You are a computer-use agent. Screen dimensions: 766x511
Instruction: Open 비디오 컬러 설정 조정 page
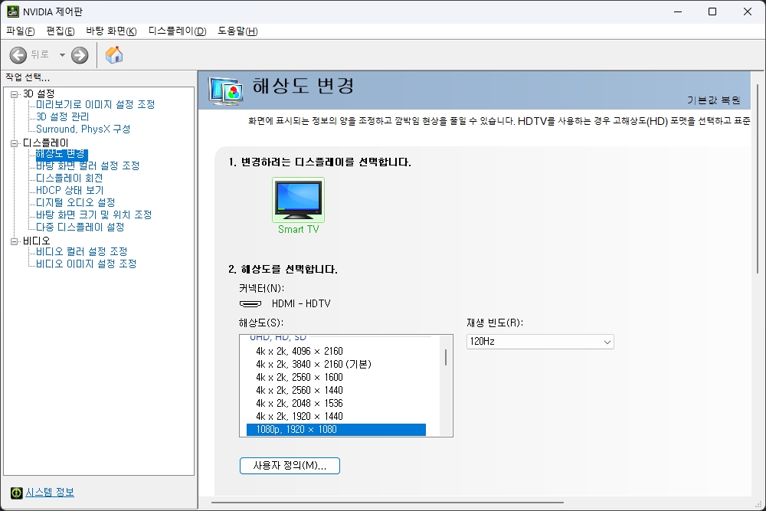82,251
